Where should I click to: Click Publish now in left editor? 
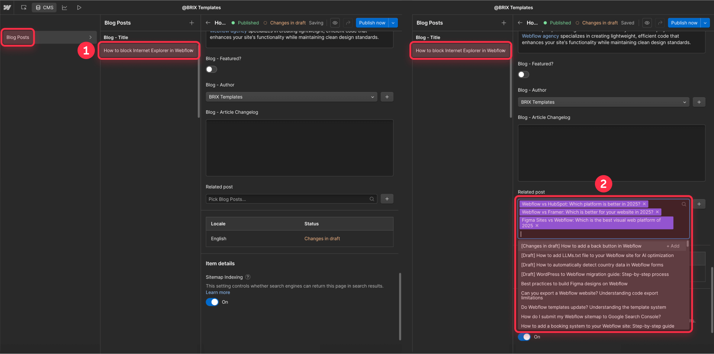[x=372, y=23]
